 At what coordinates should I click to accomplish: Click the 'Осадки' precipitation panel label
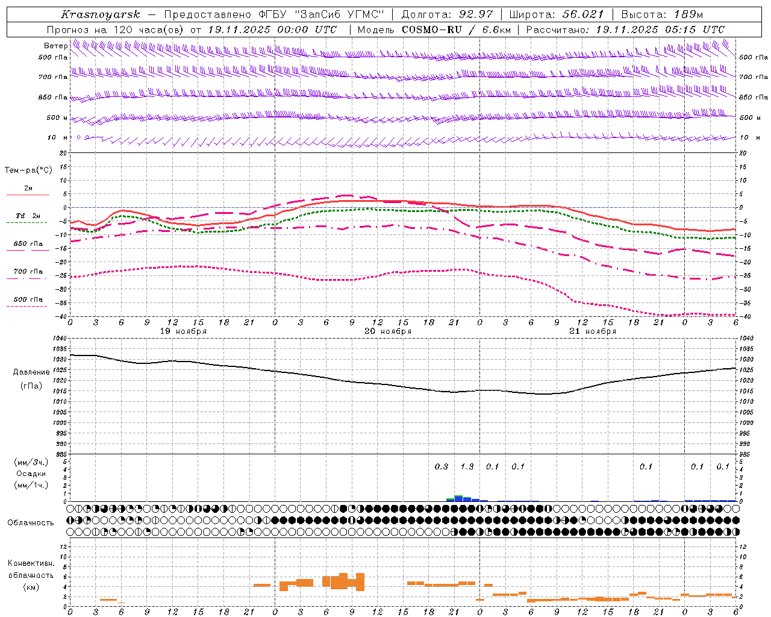tap(31, 474)
